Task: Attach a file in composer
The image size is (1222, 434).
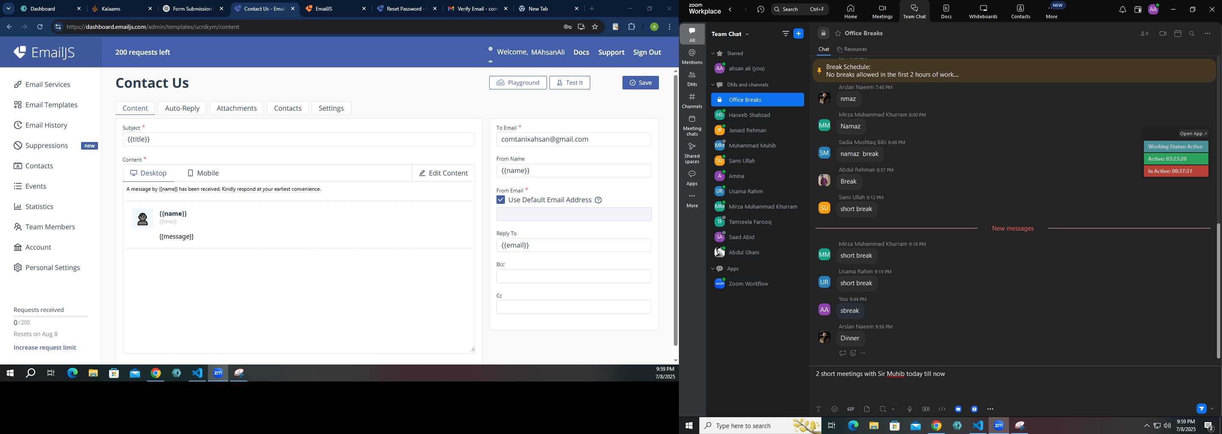Action: pyautogui.click(x=867, y=409)
